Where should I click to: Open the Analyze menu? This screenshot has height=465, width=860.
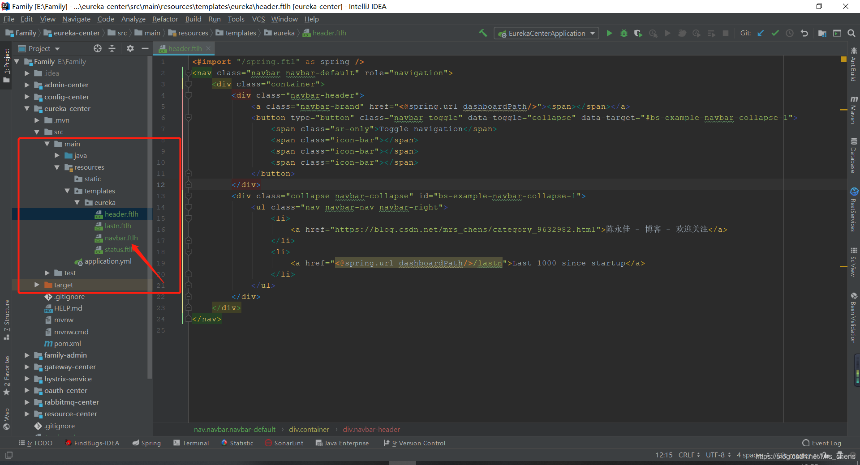tap(133, 19)
